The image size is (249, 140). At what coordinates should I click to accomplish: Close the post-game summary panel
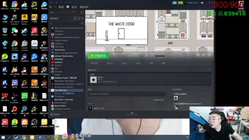[x=209, y=70]
